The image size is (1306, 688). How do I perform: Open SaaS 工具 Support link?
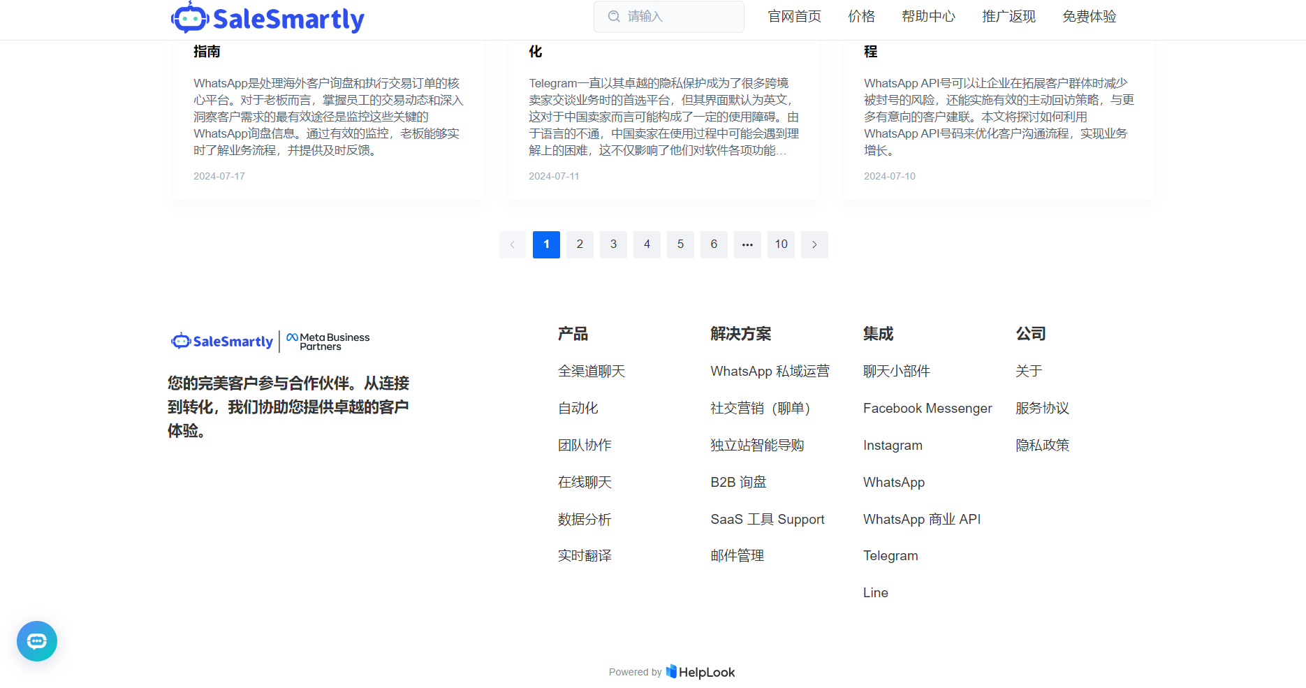[768, 520]
